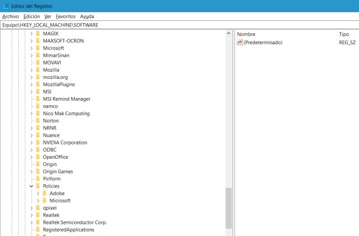Select the MSI Remind Manager folder icon

[x=38, y=99]
